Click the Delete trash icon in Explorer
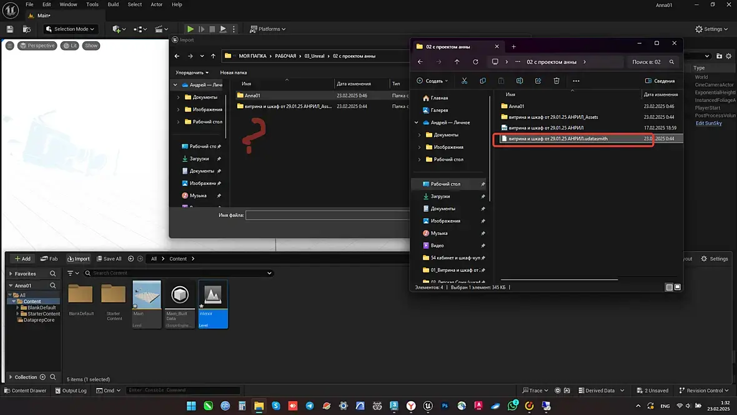 click(556, 81)
